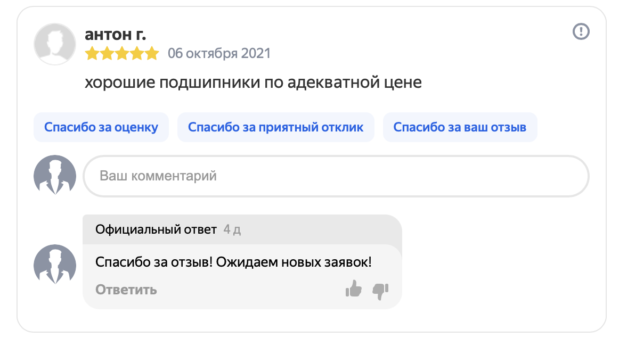
Task: Click the "Официальный ответ" header label
Action: [156, 229]
